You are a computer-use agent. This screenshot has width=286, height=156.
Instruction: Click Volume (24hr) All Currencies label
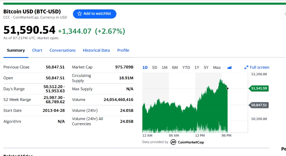click(88, 121)
